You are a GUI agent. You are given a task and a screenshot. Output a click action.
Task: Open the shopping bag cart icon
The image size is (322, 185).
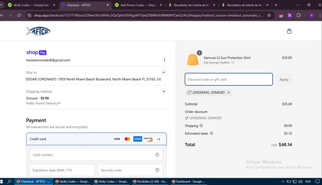[x=289, y=31]
